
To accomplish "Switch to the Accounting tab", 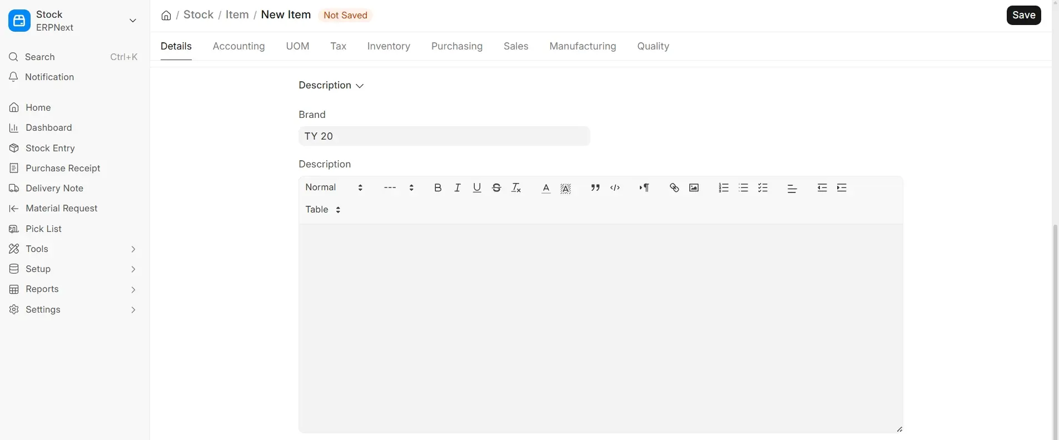I will tap(238, 46).
